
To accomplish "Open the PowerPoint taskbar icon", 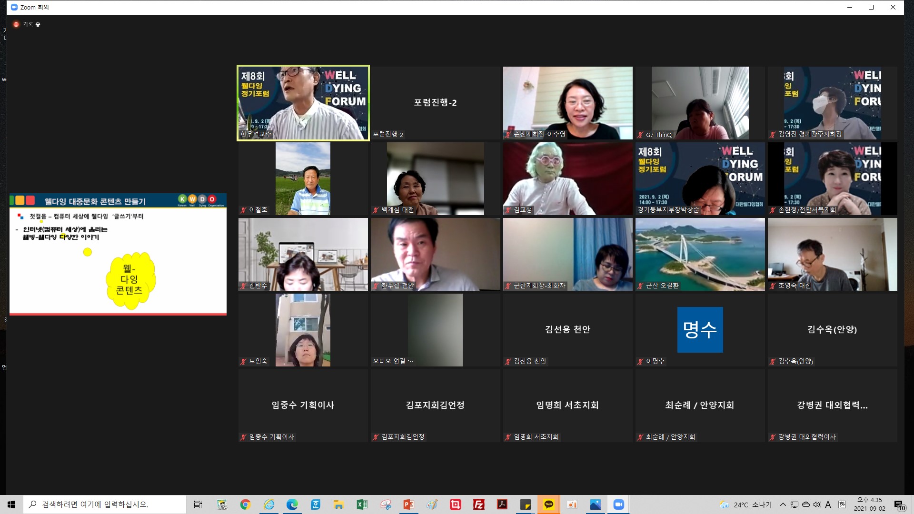I will (408, 504).
